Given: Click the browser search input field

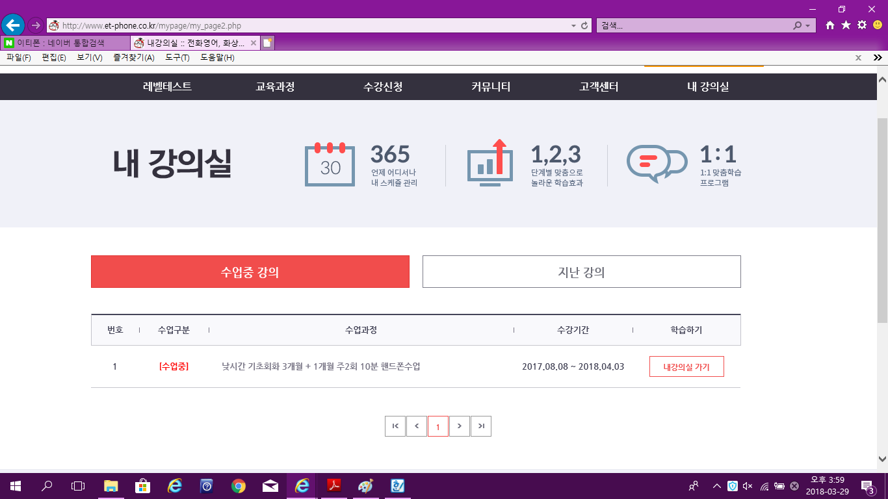Looking at the screenshot, I should 692,26.
